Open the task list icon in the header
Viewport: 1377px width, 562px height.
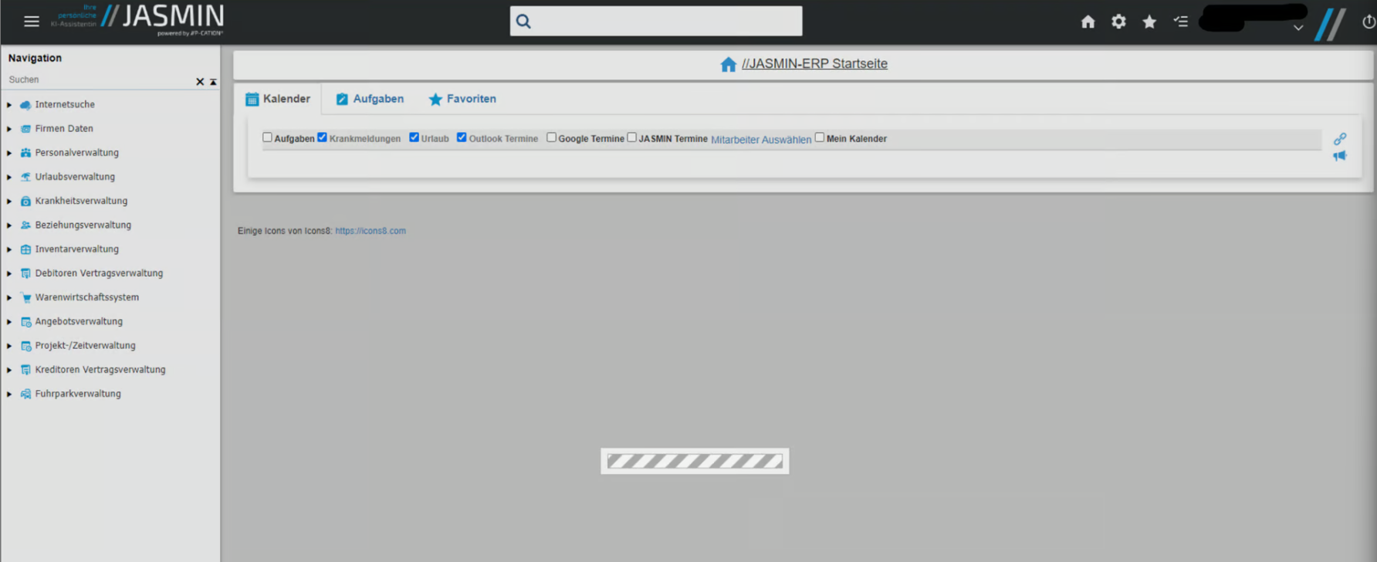point(1180,22)
